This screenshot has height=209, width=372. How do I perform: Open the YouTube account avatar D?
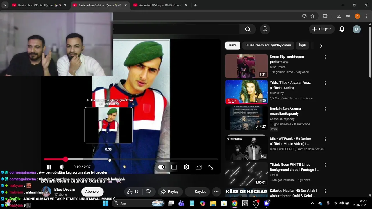357,29
